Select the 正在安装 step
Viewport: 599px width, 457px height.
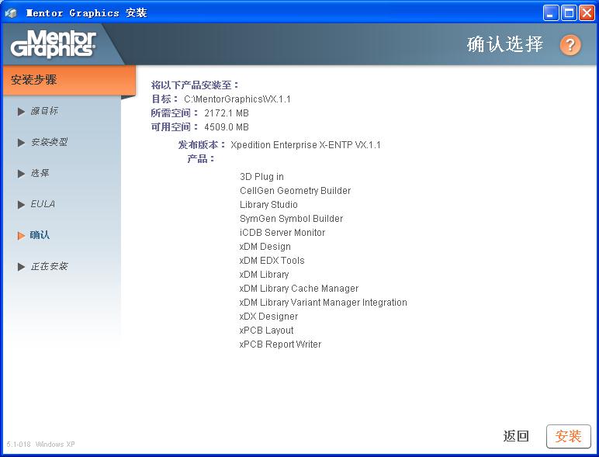50,266
